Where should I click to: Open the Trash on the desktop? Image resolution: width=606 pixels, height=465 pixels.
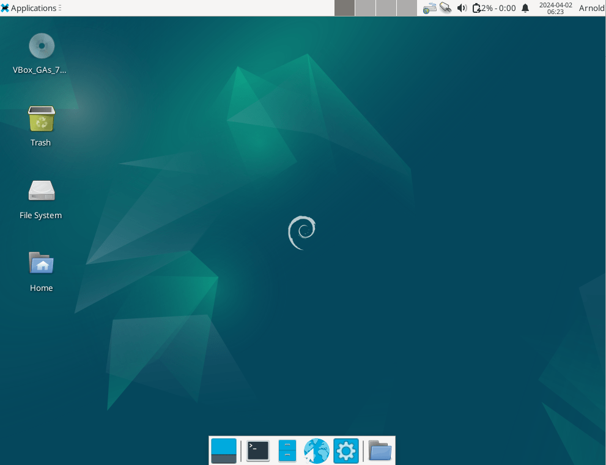[x=41, y=119]
